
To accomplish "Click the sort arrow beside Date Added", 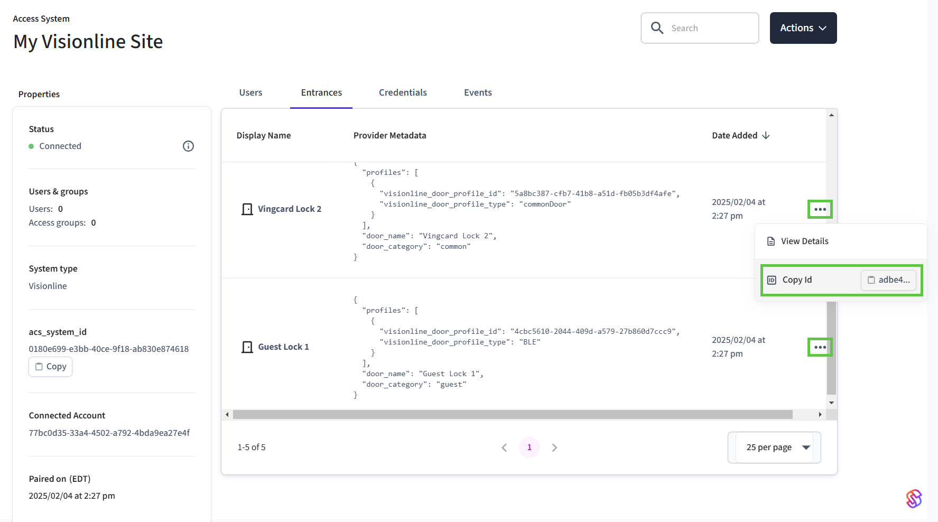I will 766,136.
